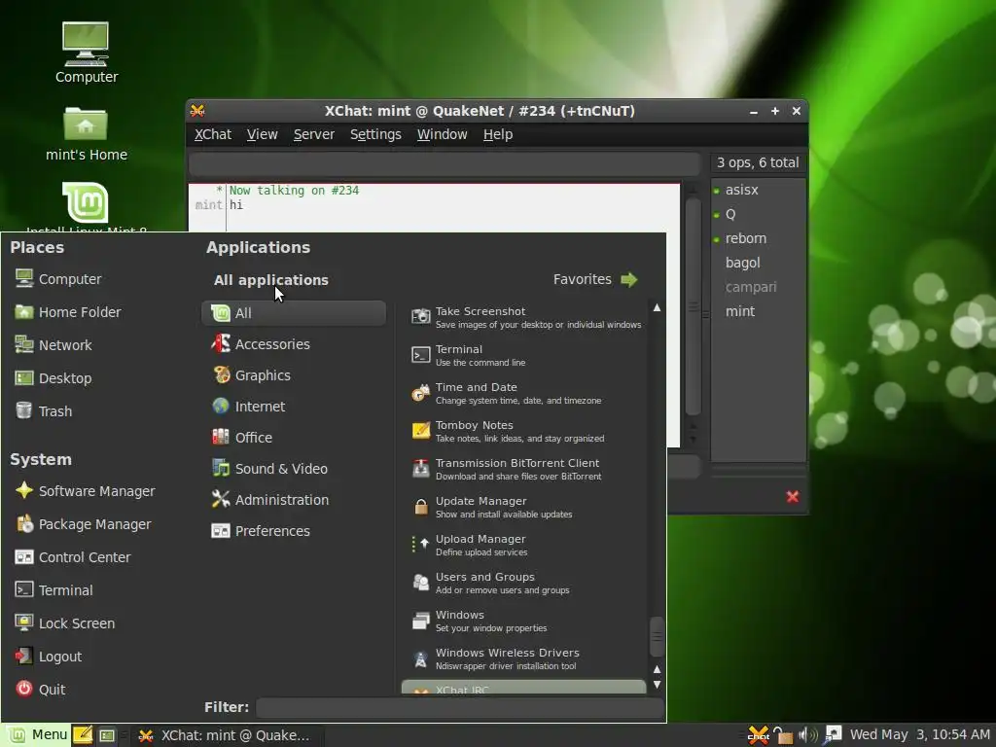996x747 pixels.
Task: Select Accessories category
Action: click(x=294, y=344)
